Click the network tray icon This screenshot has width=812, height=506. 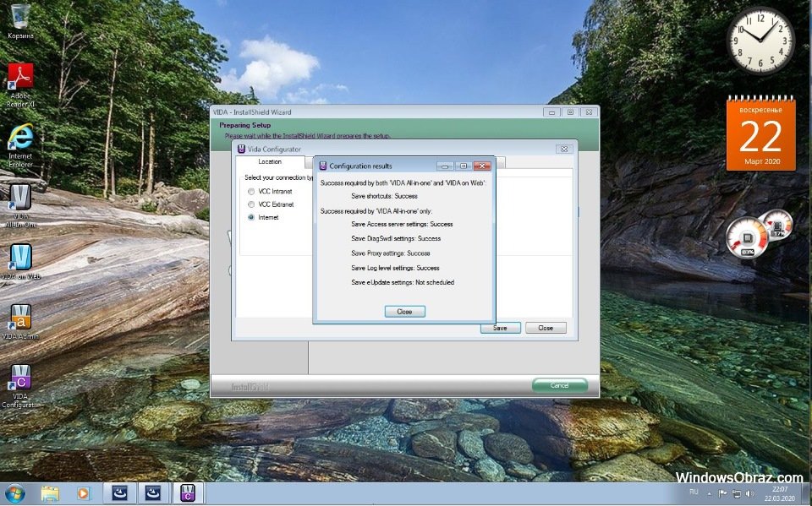[x=737, y=493]
